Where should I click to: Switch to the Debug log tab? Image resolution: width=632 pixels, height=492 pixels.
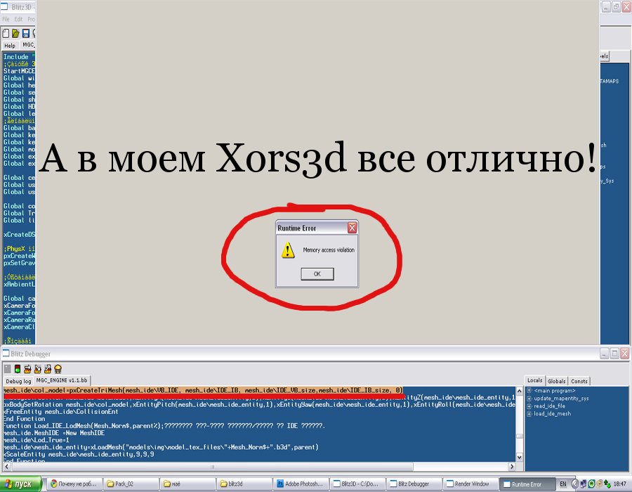click(18, 380)
